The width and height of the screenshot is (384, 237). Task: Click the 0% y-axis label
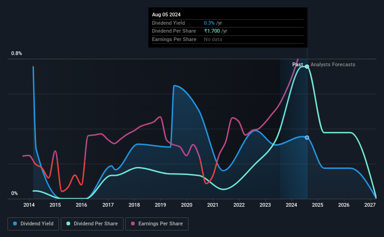[x=14, y=193]
